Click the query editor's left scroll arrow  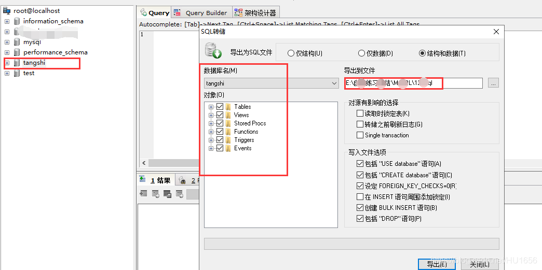[144, 163]
